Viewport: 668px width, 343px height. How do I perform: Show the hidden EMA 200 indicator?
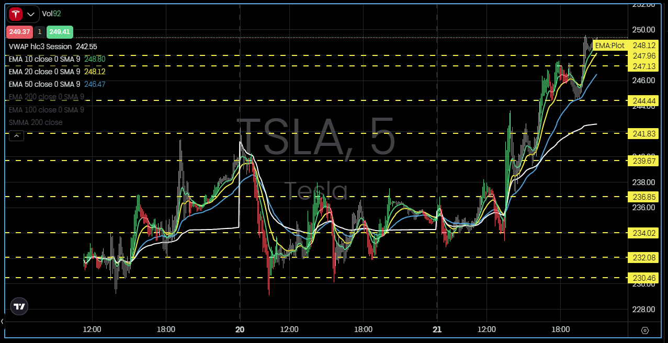coord(46,97)
